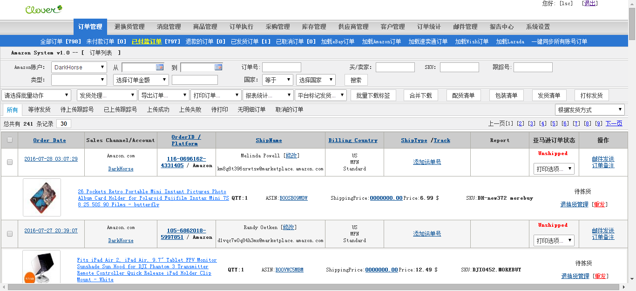Click the Clover logo
The height and width of the screenshot is (291, 636).
coord(43,9)
